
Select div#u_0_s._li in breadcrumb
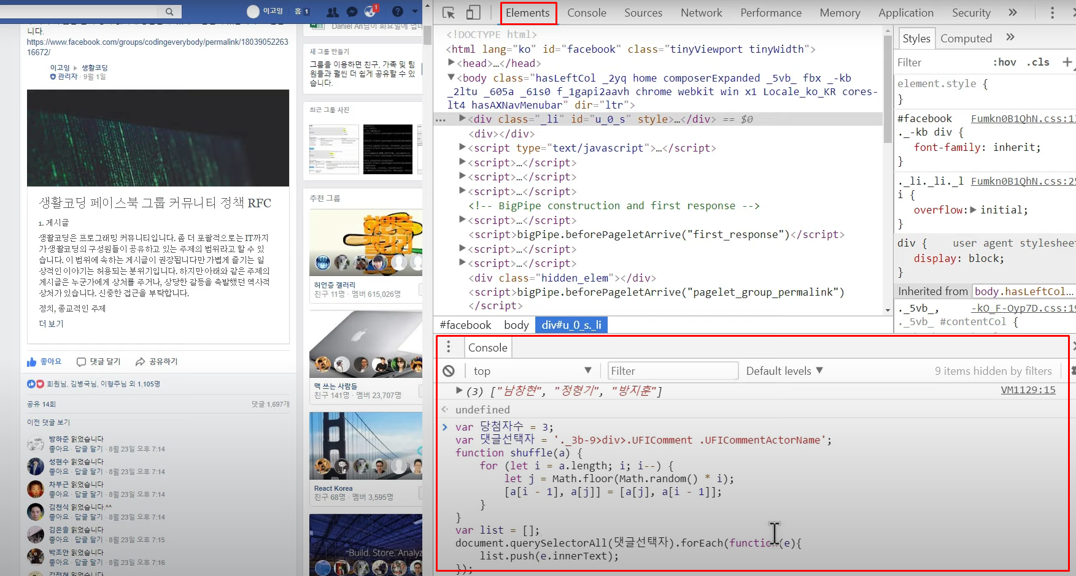[x=571, y=325]
